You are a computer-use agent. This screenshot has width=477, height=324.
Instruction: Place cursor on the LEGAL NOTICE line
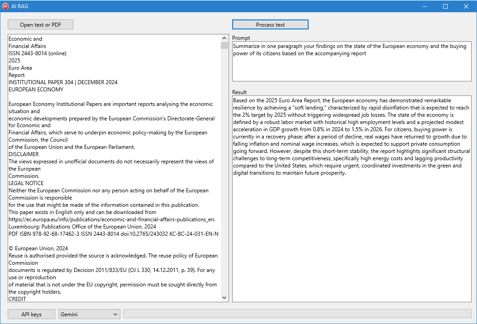coord(26,183)
